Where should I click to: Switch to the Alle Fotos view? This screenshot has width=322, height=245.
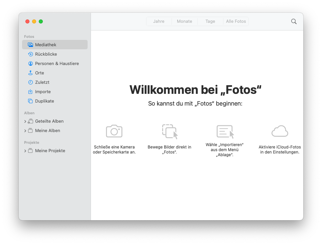click(236, 21)
